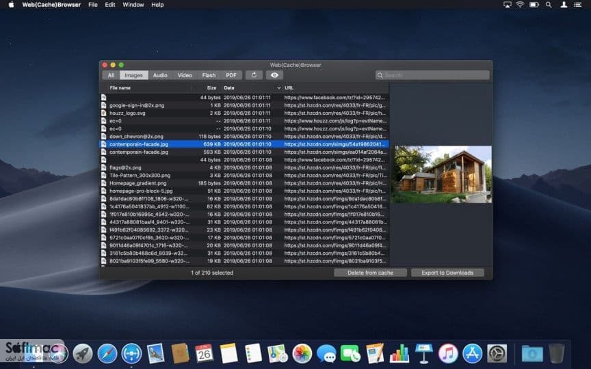This screenshot has height=369, width=591.
Task: Click the magnifier icon in search field
Action: (380, 75)
